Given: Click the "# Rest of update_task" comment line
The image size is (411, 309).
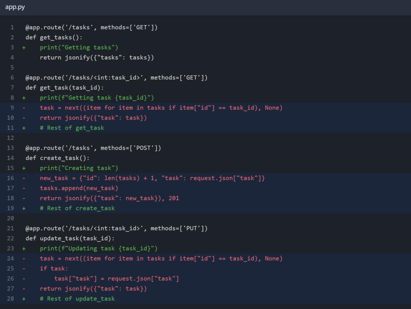Looking at the screenshot, I should point(77,299).
